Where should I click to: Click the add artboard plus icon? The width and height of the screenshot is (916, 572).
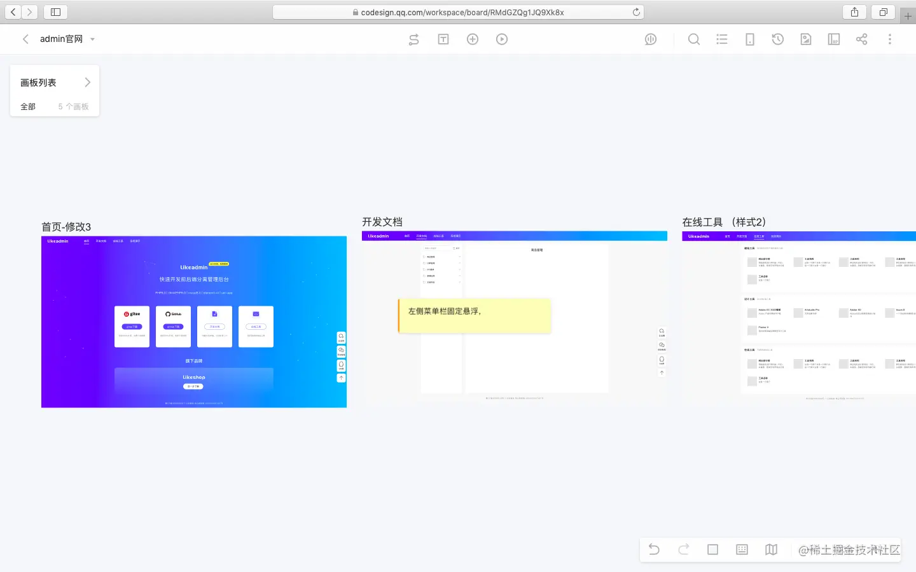tap(473, 39)
